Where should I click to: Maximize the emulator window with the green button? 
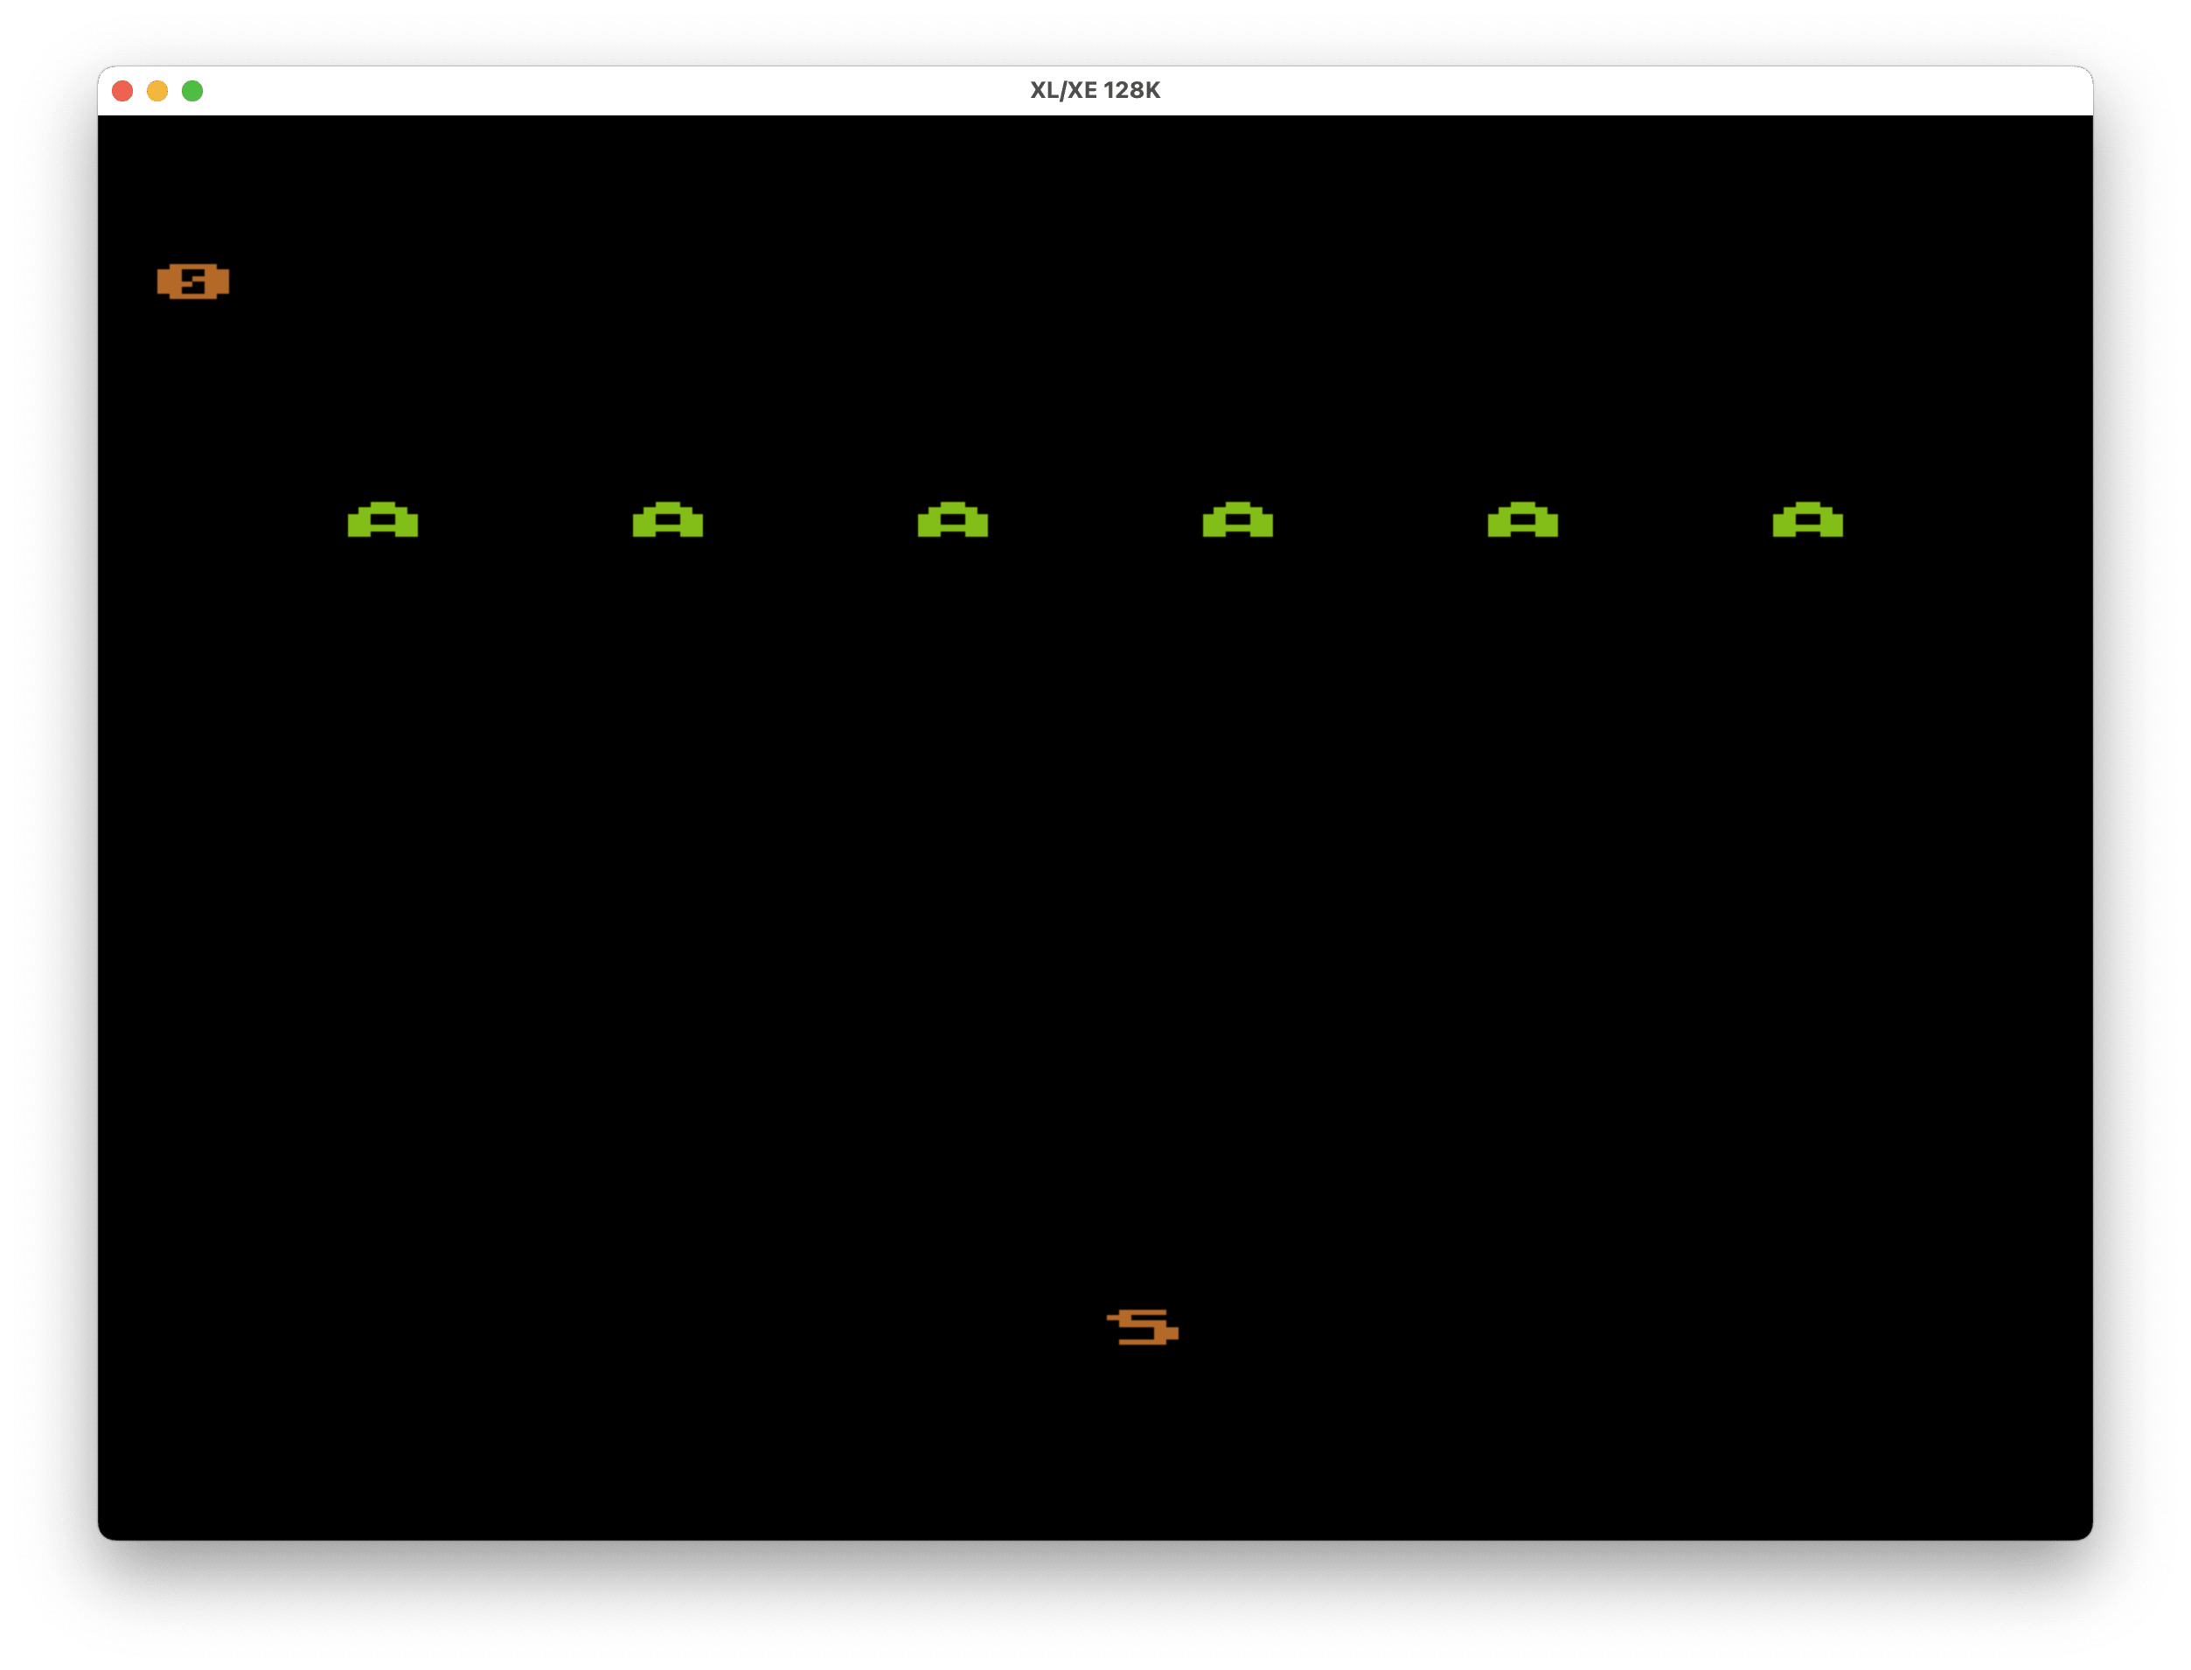pyautogui.click(x=193, y=92)
